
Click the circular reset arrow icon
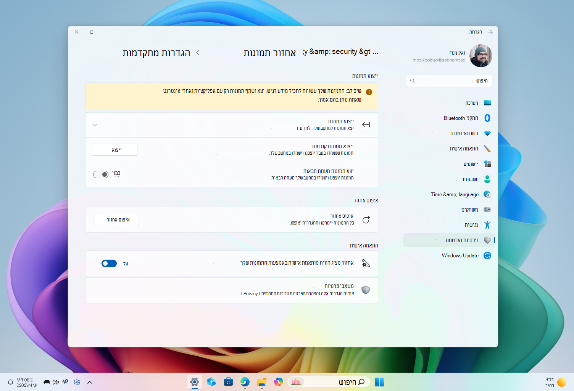[366, 220]
